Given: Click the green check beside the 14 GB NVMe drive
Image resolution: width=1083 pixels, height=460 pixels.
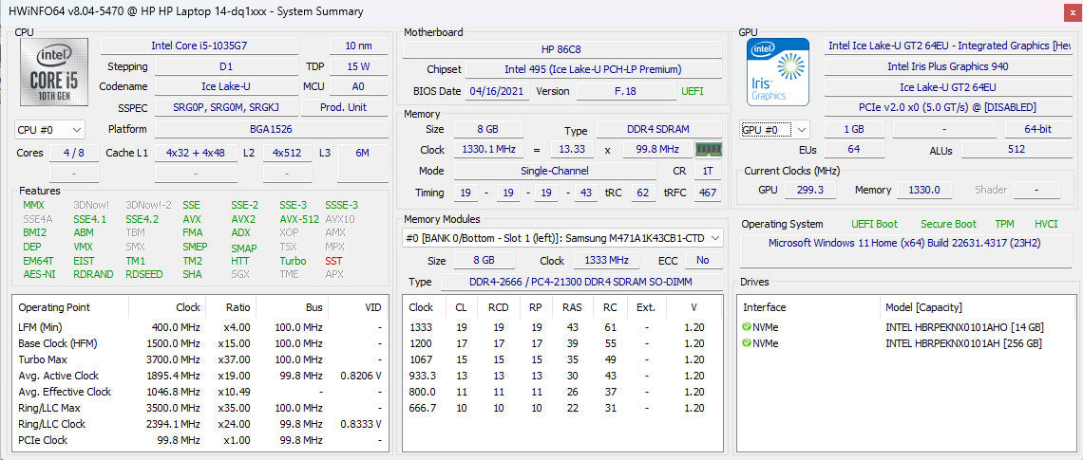Looking at the screenshot, I should tap(746, 327).
